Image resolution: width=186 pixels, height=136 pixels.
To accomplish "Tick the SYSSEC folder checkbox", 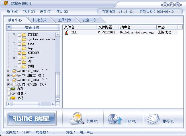I will [x=20, y=35].
